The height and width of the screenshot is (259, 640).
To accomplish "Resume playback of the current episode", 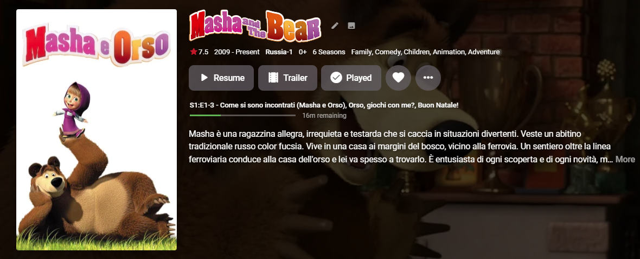I will (x=221, y=78).
